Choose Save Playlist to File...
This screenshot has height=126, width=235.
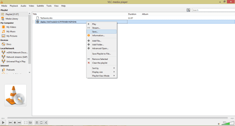102,54
